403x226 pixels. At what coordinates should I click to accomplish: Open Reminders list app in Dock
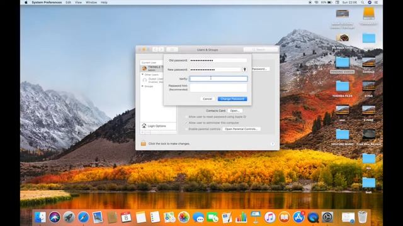(x=155, y=218)
